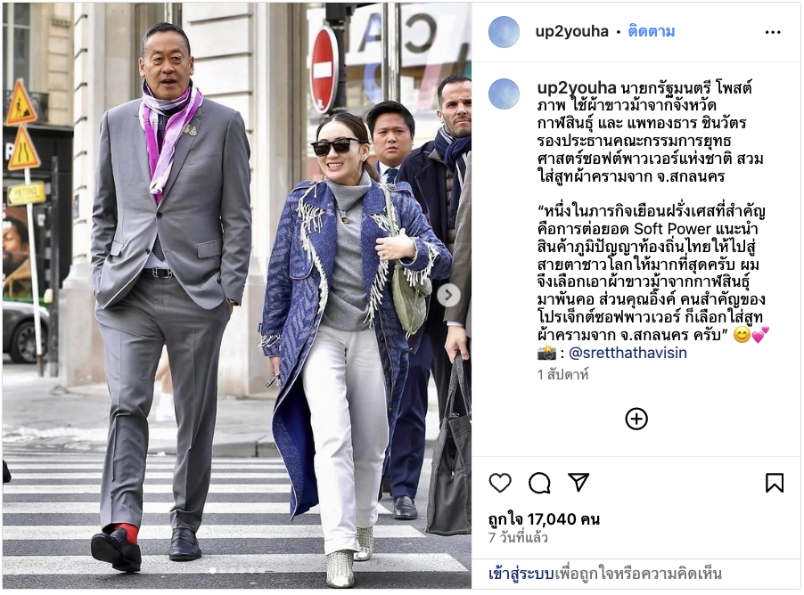Open the up2youha avatar in the post header
804x595 pixels.
point(504,32)
